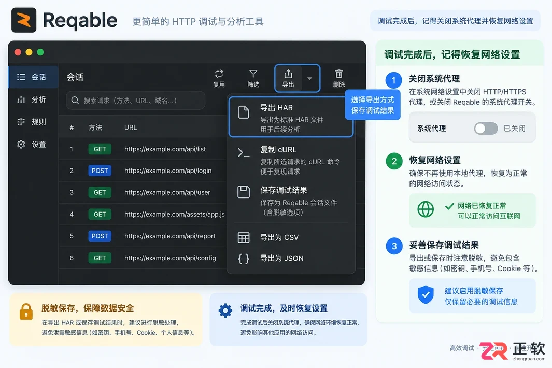Screen dimensions: 552x368
Task: Click the 选择导出方式 tooltip bubble
Action: [373, 105]
